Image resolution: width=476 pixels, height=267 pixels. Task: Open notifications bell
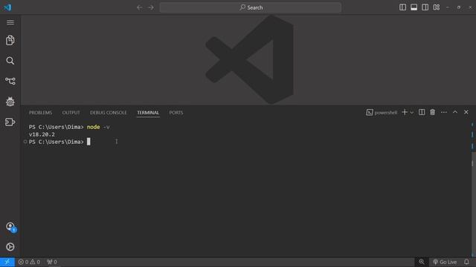coord(466,262)
